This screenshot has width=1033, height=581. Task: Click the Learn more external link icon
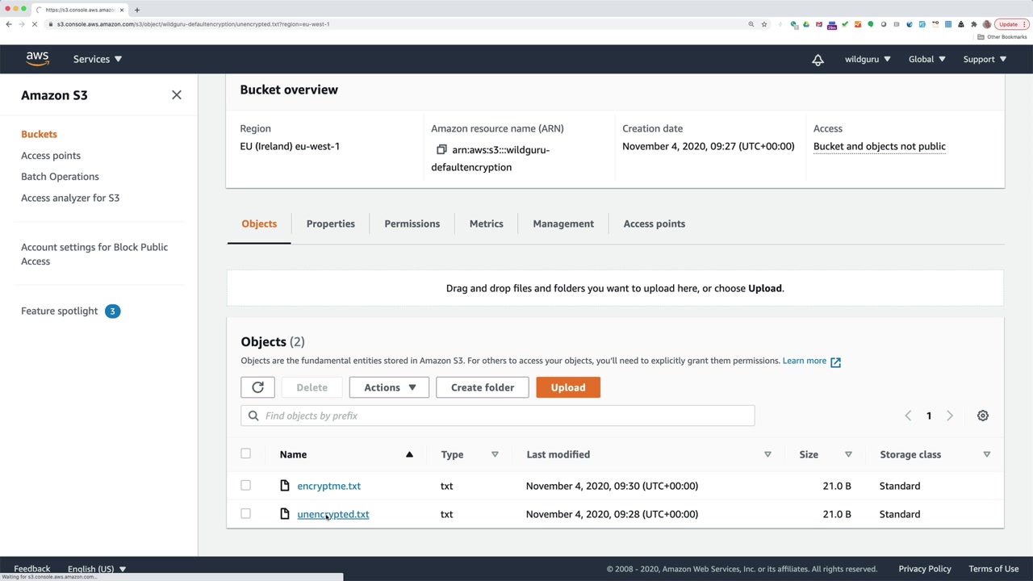835,362
